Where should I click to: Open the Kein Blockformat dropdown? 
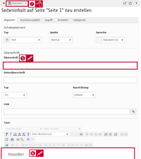point(51,134)
